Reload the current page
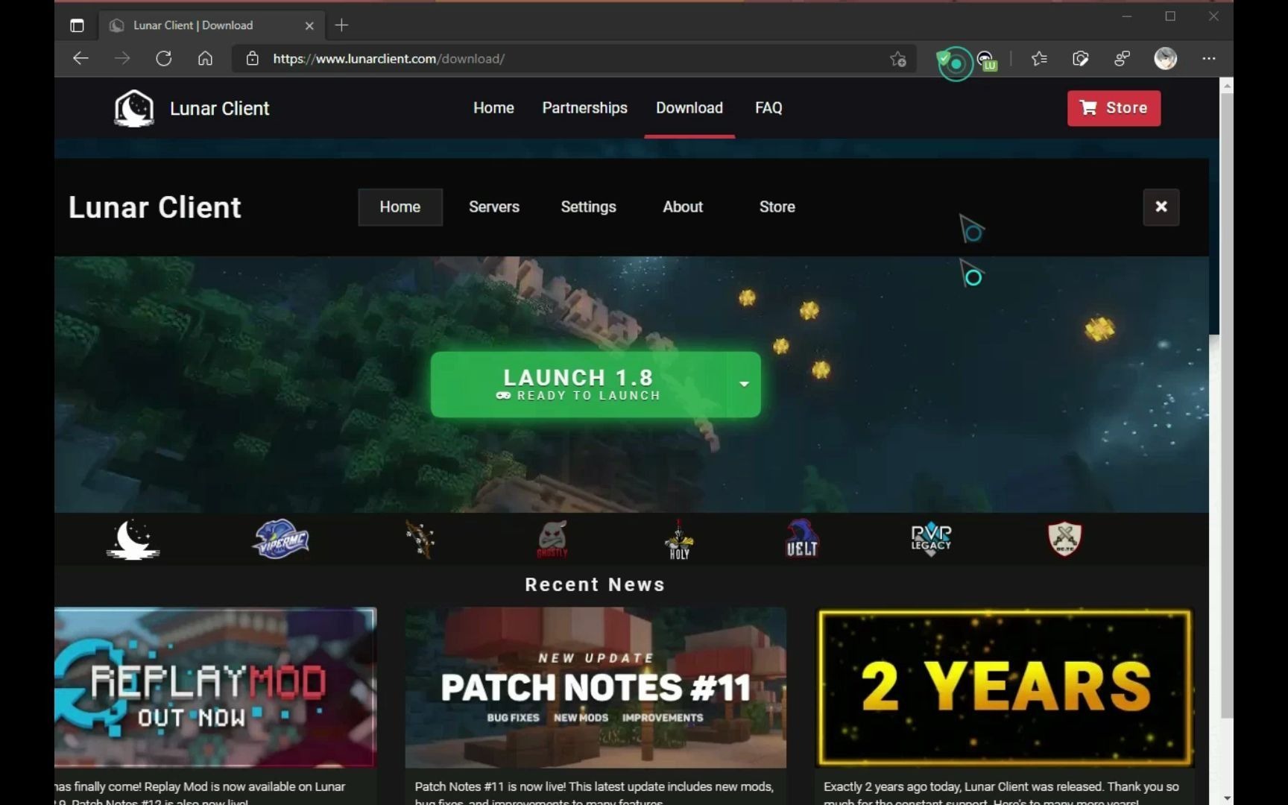The image size is (1288, 805). pyautogui.click(x=164, y=58)
